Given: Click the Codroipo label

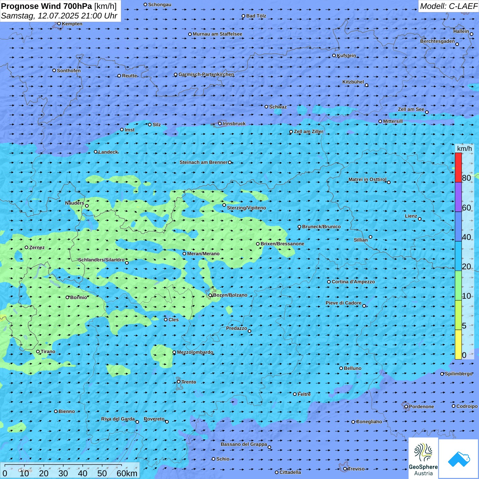Looking at the screenshot, I should tap(467, 406).
